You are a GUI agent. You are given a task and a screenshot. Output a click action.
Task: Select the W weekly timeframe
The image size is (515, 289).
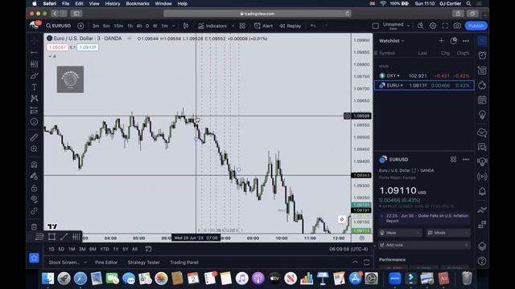point(154,26)
